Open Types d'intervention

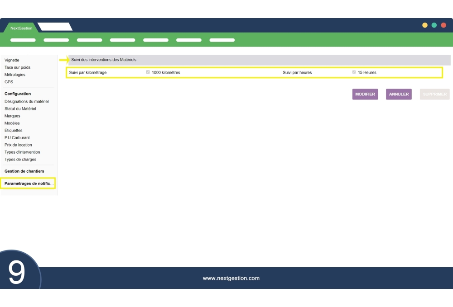22,152
